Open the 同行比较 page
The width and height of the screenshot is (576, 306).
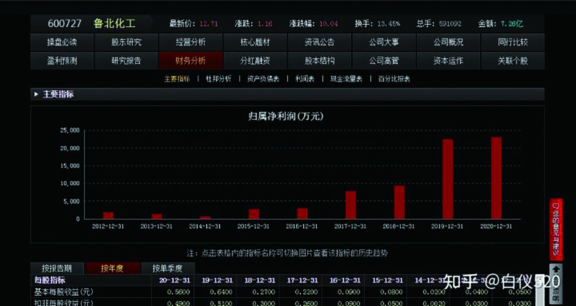(513, 42)
